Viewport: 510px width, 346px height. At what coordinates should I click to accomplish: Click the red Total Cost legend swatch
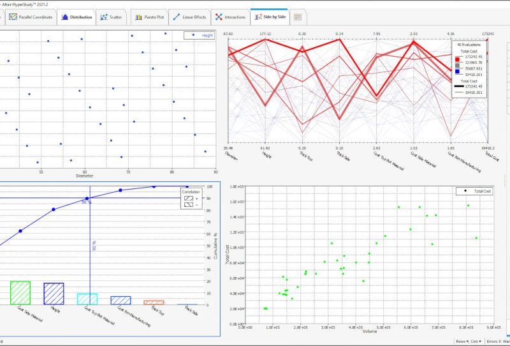[457, 59]
